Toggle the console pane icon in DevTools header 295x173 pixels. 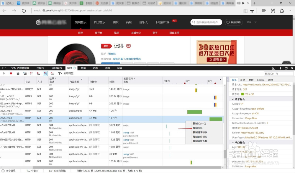(x=273, y=68)
